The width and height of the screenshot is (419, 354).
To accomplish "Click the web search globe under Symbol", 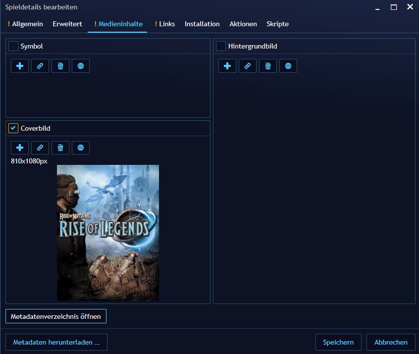I will (81, 66).
